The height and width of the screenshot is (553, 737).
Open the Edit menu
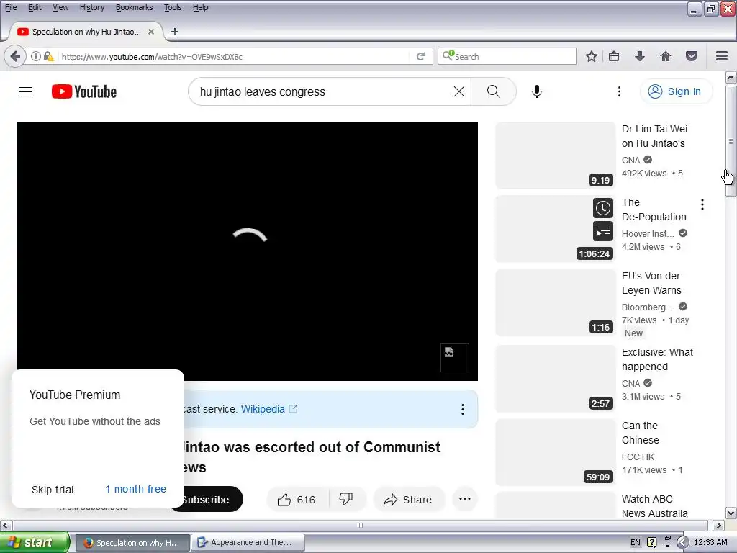coord(35,7)
